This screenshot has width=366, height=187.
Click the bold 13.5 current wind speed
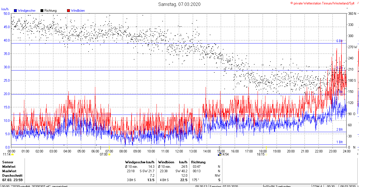[151, 180]
